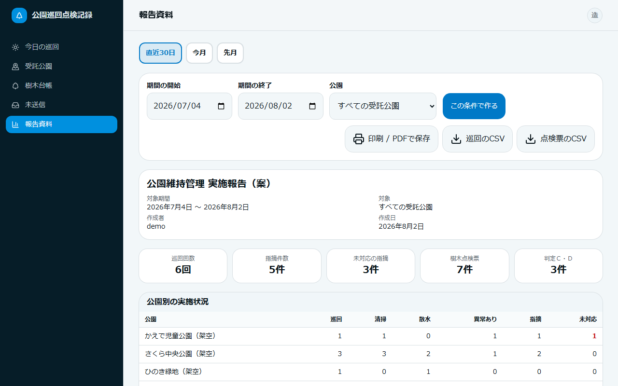This screenshot has width=618, height=386.
Task: Select the 直近30日 period preset
Action: coord(160,53)
